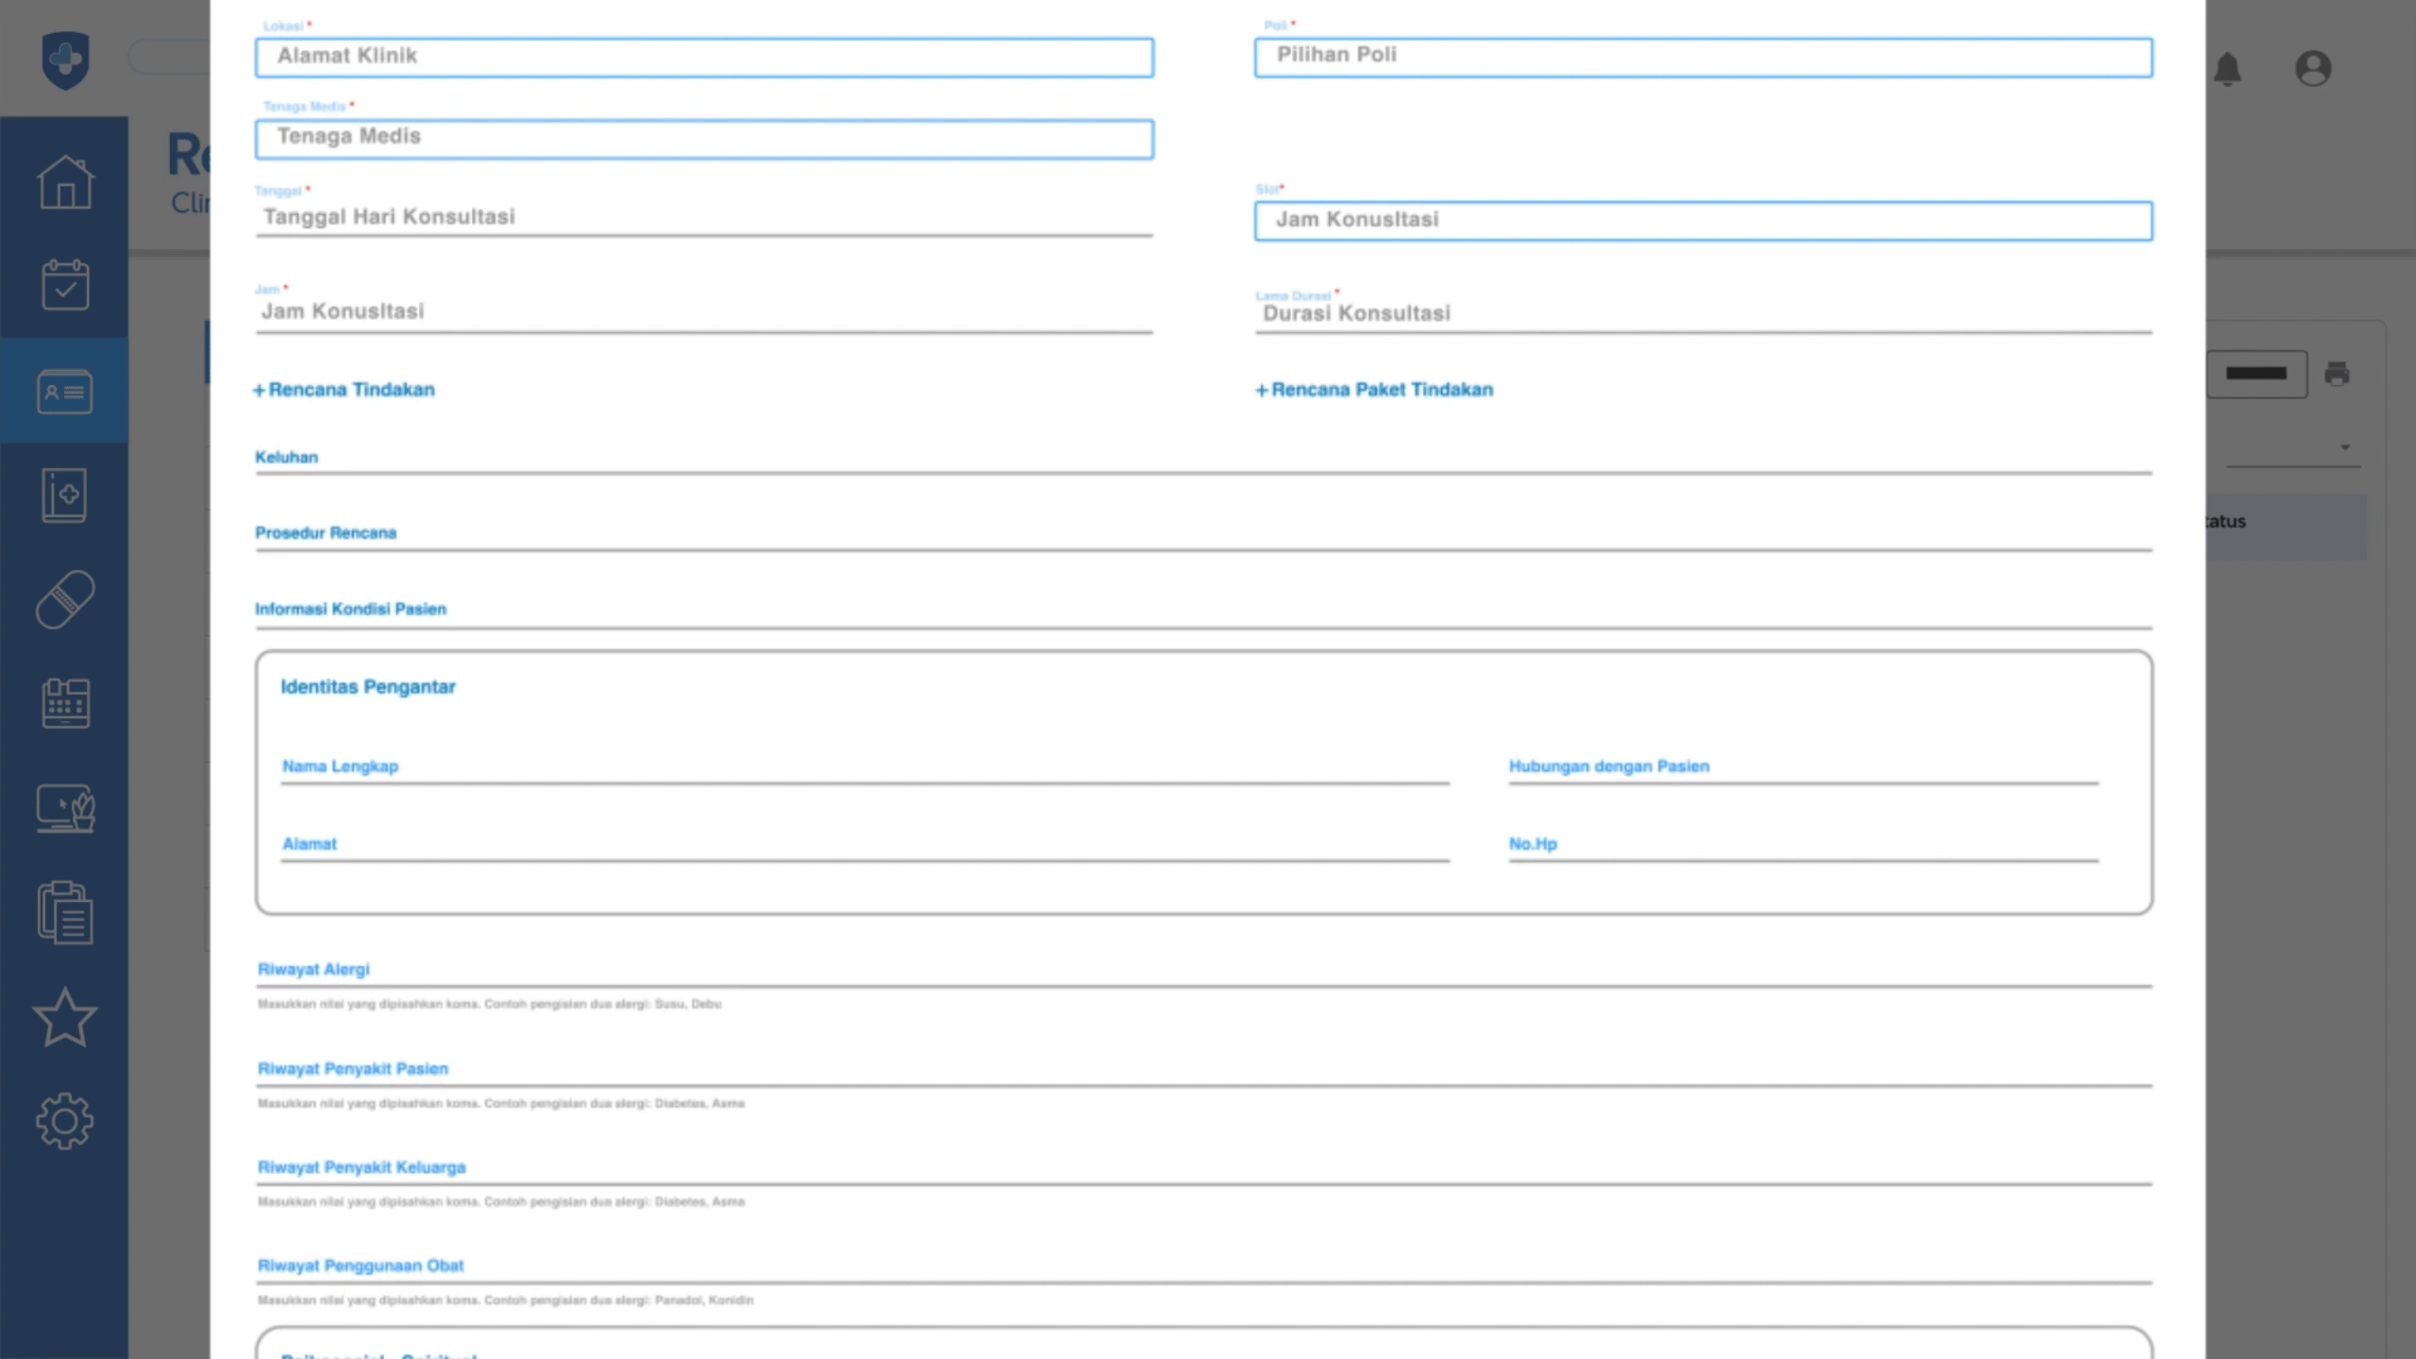Click the bandage icon in sidebar
Viewport: 2416px width, 1359px height.
point(65,599)
